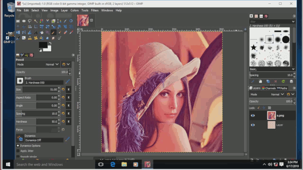The width and height of the screenshot is (303, 170).
Task: Reset colors to default black and white
Action: [40, 51]
